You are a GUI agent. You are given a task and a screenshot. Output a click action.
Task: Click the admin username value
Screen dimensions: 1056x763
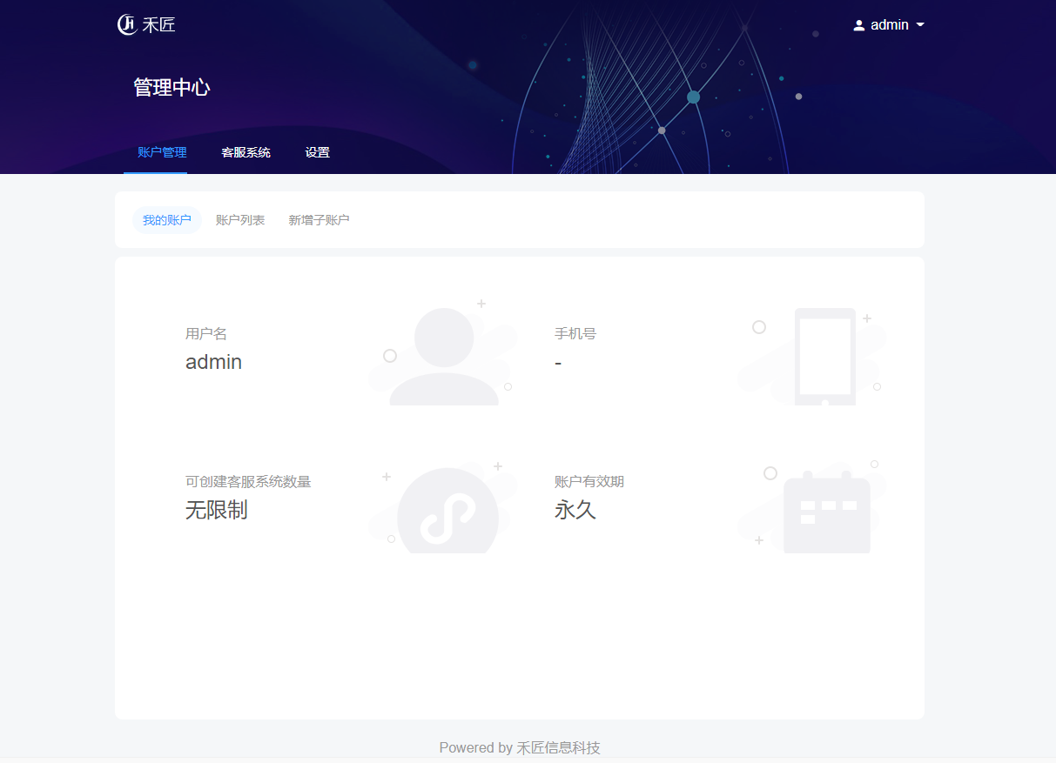(213, 362)
